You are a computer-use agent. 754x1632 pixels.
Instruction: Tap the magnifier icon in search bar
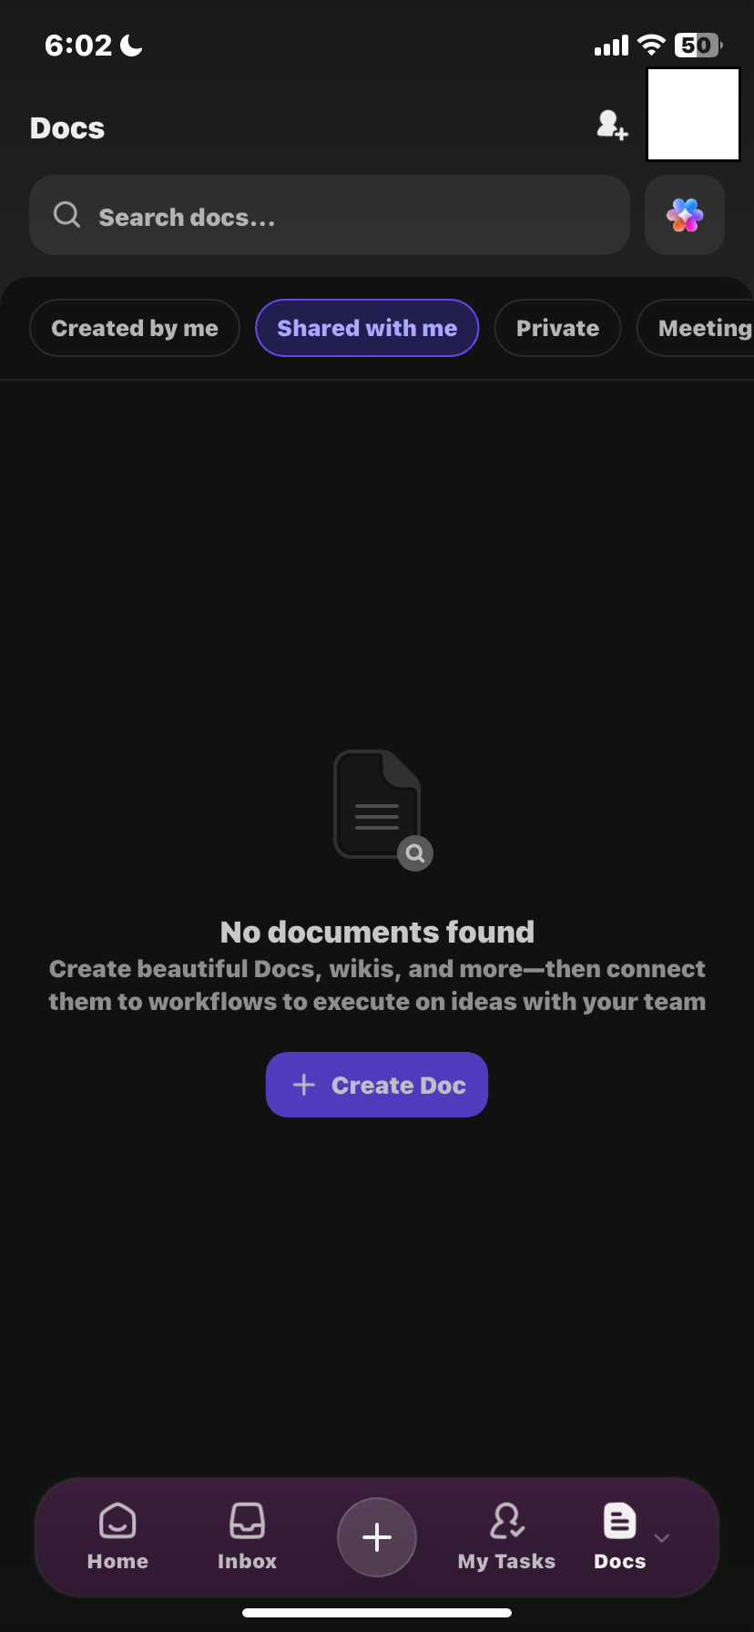66,215
